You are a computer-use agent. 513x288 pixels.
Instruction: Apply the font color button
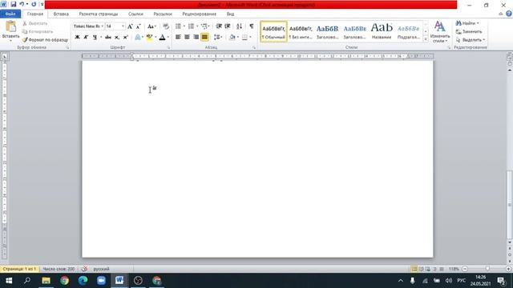tap(162, 38)
